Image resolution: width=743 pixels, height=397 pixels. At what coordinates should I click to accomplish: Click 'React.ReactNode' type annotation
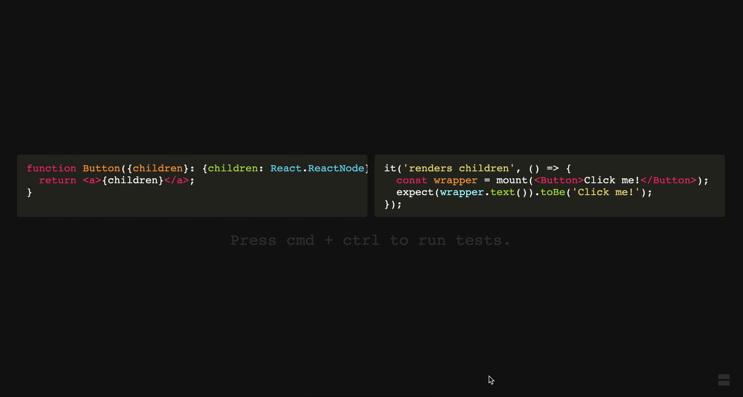coord(317,168)
